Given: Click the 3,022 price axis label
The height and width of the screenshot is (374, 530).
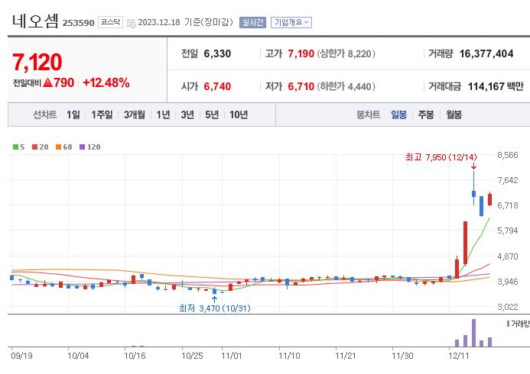Looking at the screenshot, I should pos(507,307).
